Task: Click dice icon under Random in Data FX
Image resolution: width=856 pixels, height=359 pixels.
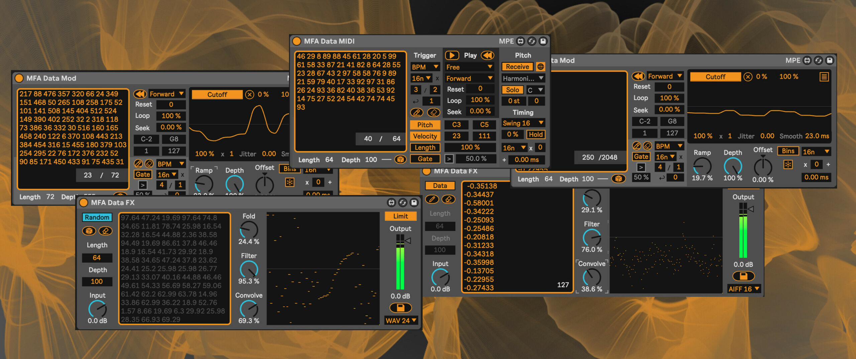Action: 89,231
